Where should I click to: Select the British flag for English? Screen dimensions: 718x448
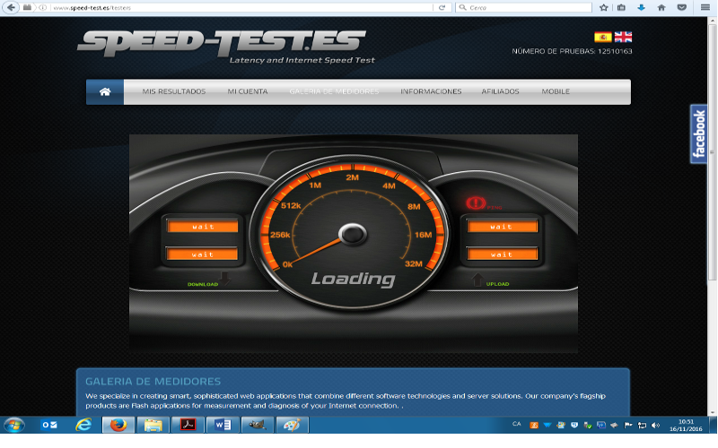[x=623, y=37]
